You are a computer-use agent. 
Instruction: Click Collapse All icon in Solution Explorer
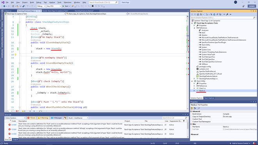[x=217, y=14]
